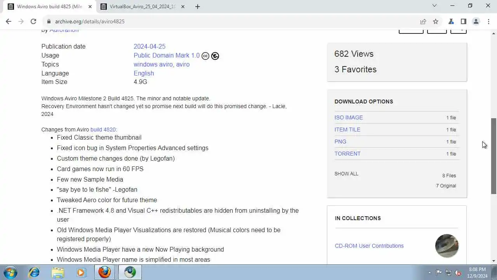This screenshot has width=497, height=280.
Task: Click the public domain mark icon
Action: pyautogui.click(x=215, y=56)
